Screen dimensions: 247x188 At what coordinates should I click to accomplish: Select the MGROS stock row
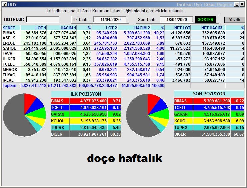123,70
